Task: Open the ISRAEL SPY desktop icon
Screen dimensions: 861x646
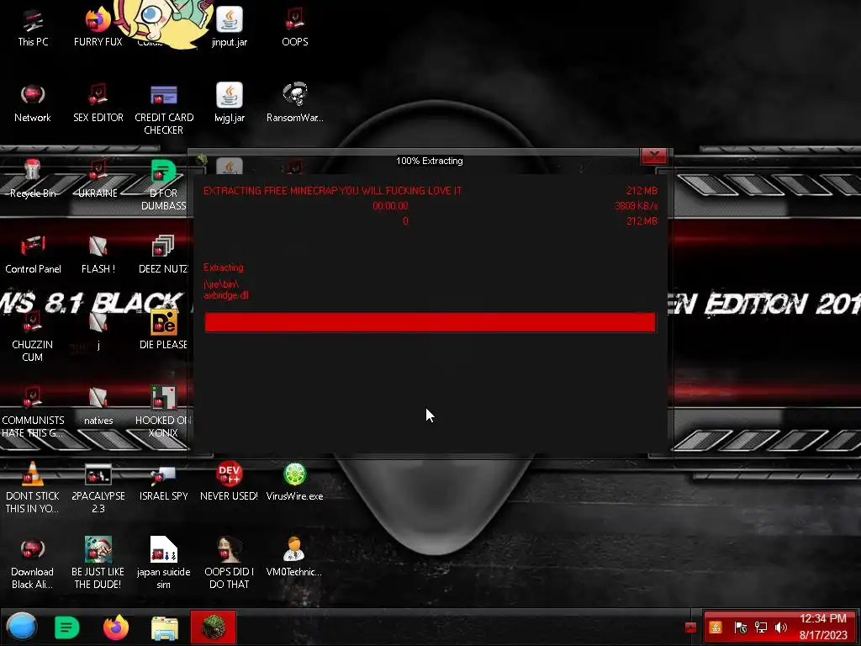Action: (x=164, y=482)
